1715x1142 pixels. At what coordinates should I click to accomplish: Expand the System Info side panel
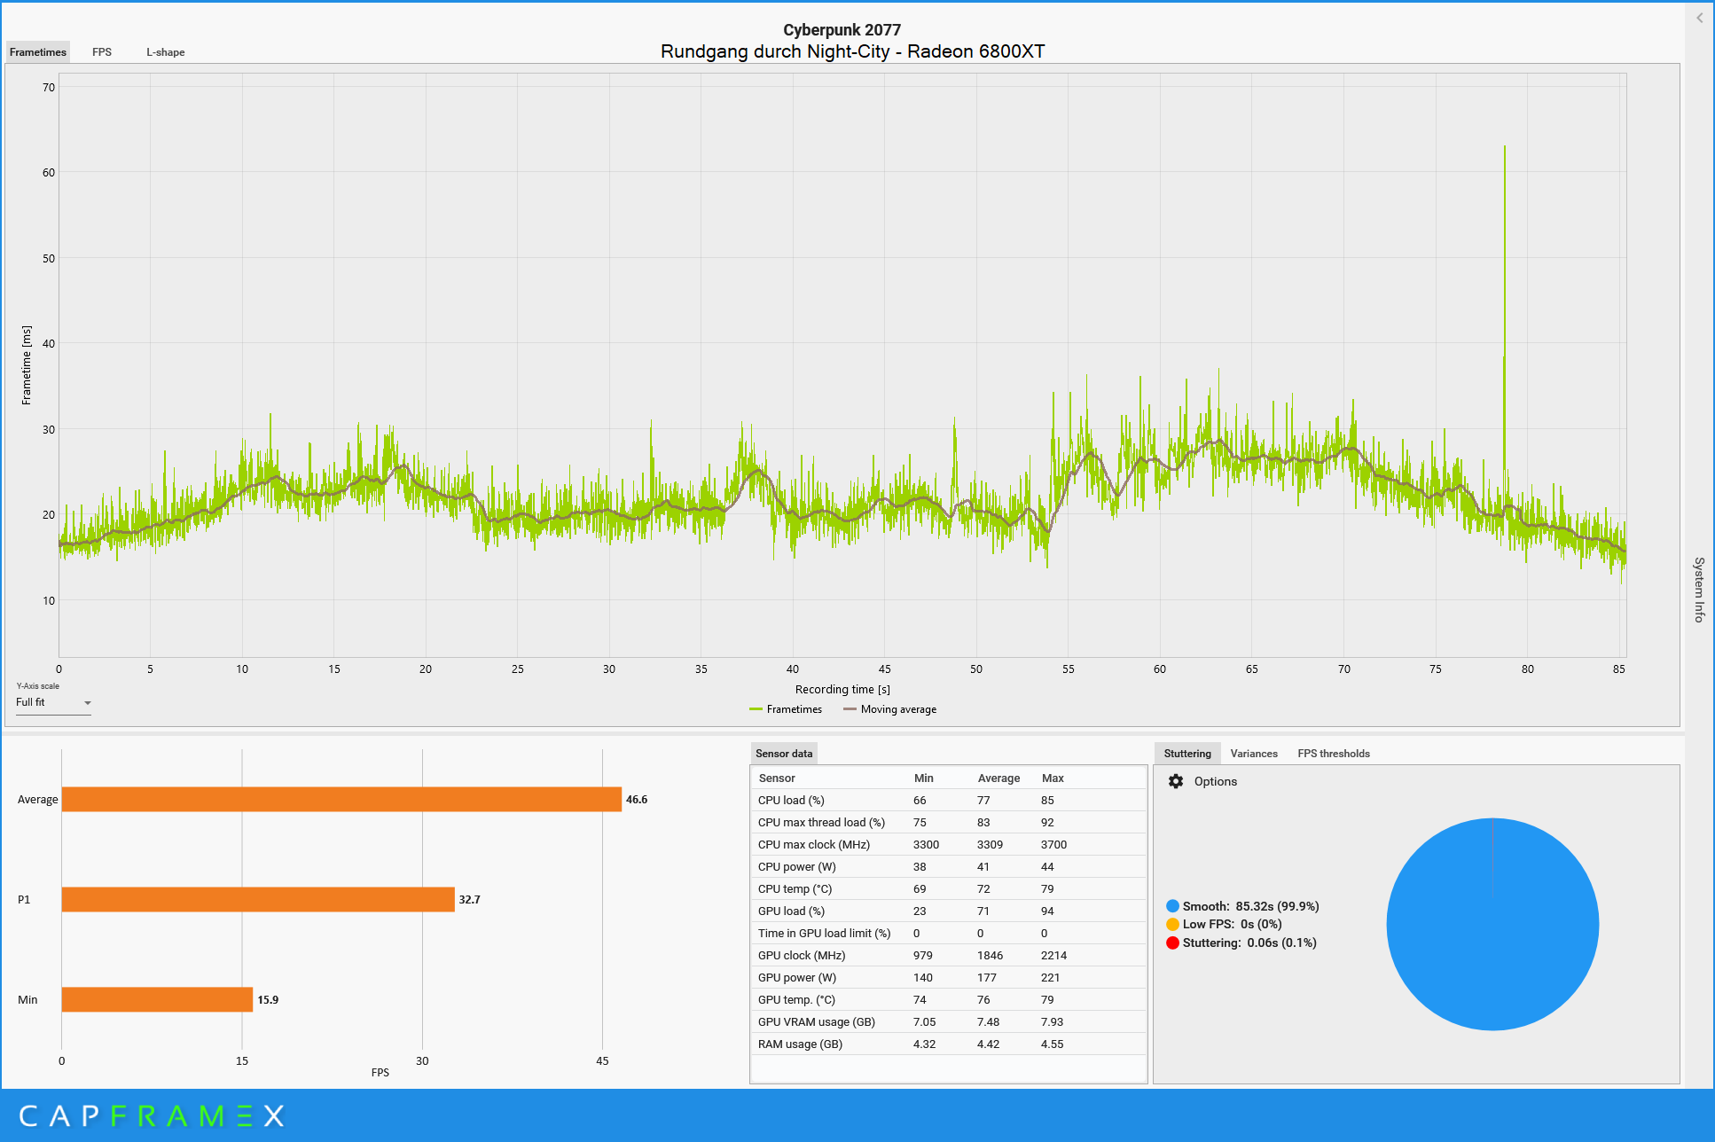point(1699,590)
